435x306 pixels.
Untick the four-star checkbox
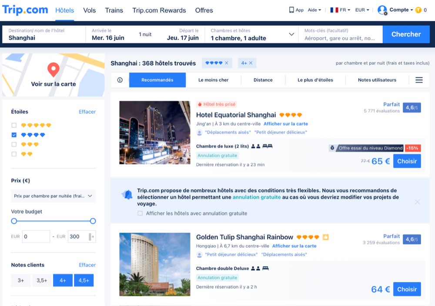pos(14,135)
